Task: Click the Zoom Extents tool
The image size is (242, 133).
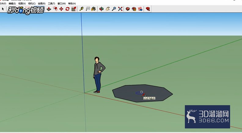Action: (120, 9)
